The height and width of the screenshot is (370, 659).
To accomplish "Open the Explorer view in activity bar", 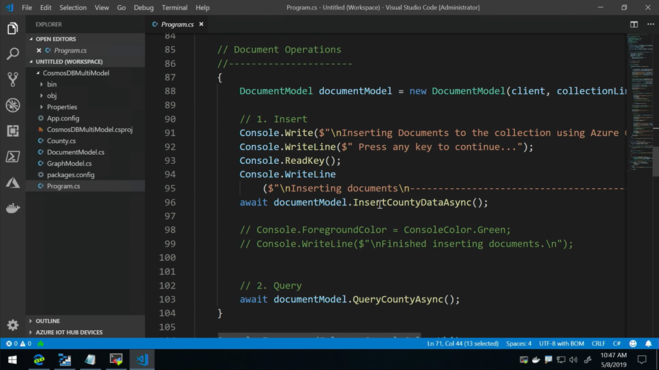I will point(13,29).
